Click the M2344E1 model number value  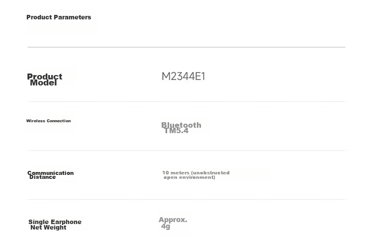tap(183, 77)
